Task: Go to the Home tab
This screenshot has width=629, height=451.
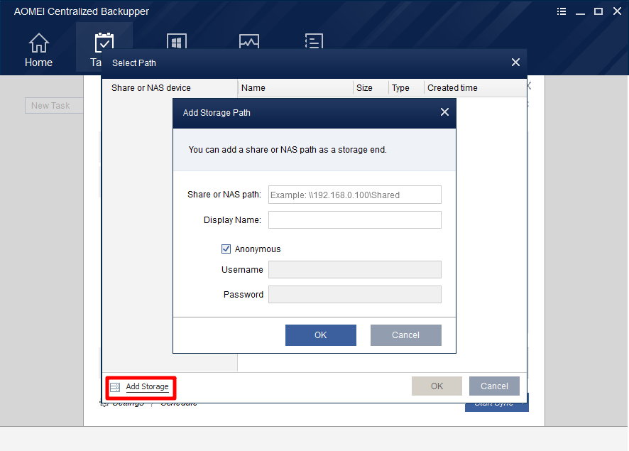Action: pos(38,50)
